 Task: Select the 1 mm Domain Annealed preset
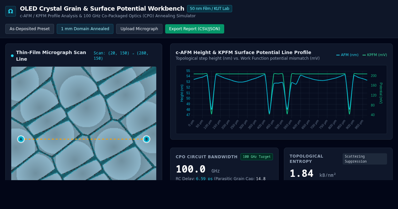coord(85,29)
